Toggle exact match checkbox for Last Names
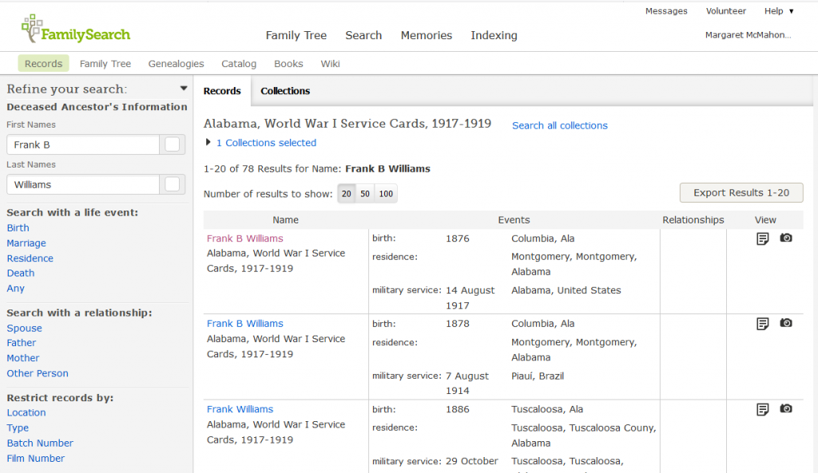Viewport: 818px width, 473px height. tap(173, 184)
